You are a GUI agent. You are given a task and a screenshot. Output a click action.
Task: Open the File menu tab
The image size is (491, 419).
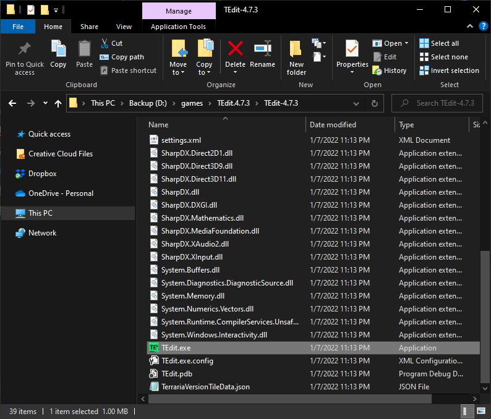click(x=18, y=27)
